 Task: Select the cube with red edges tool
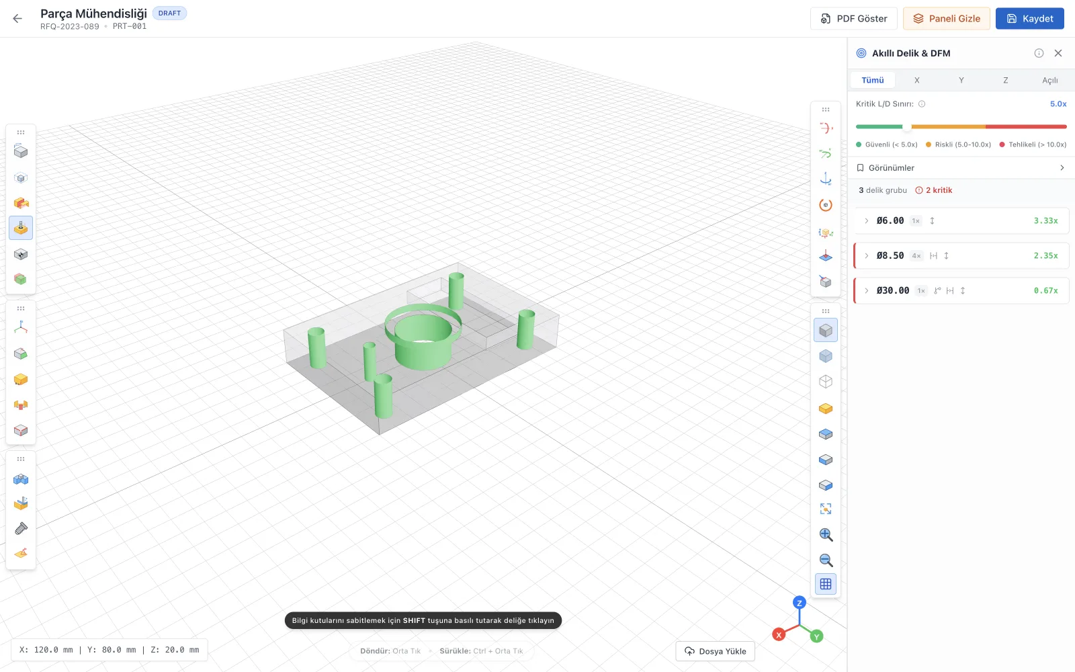coord(21,430)
